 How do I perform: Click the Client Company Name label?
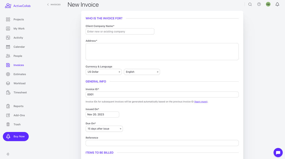pos(100,26)
